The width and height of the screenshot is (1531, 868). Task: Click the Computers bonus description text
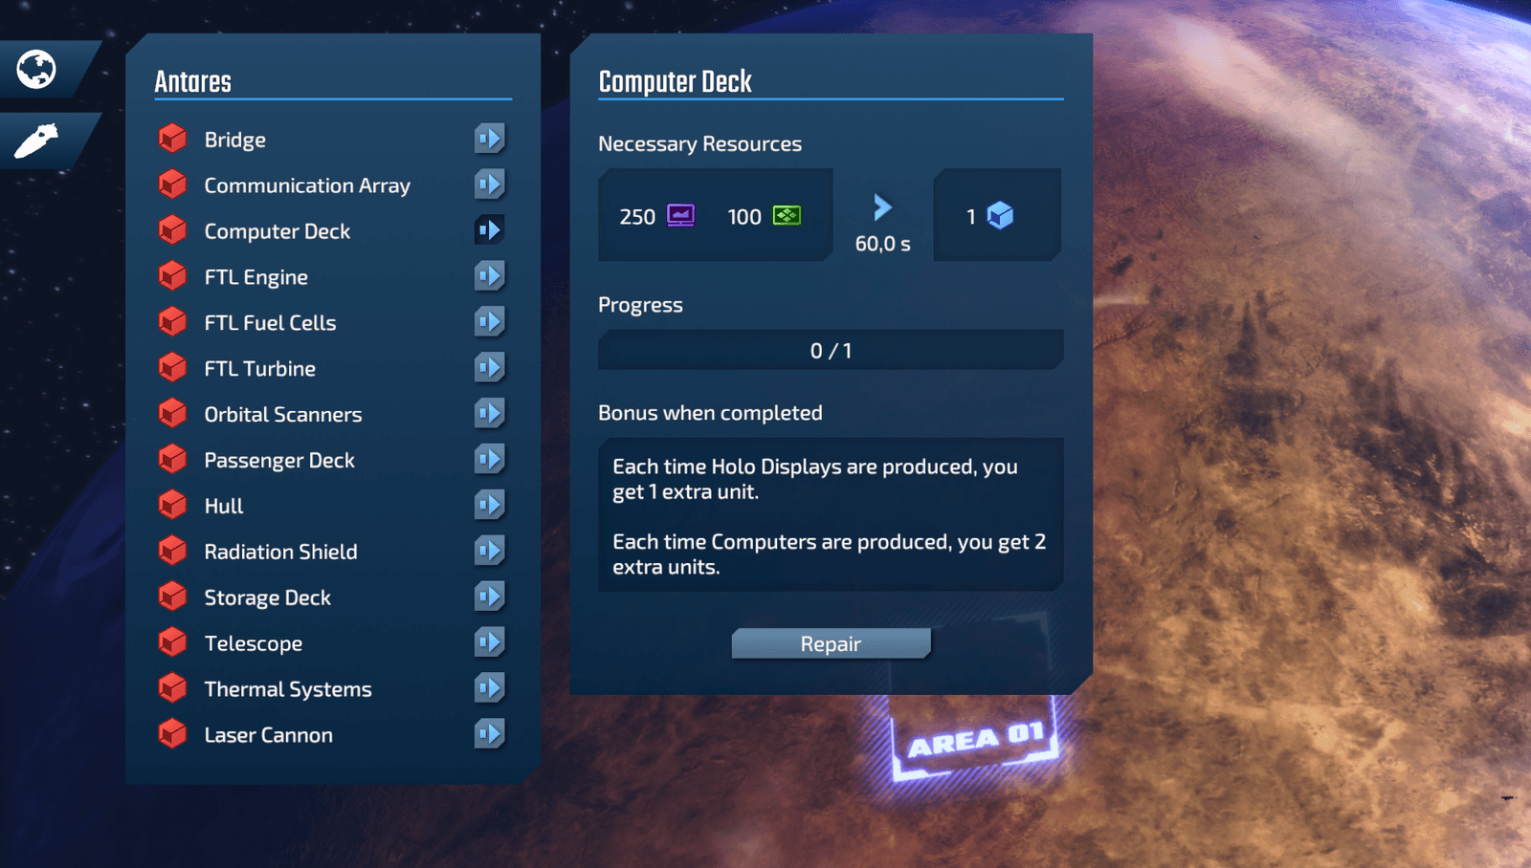[829, 553]
